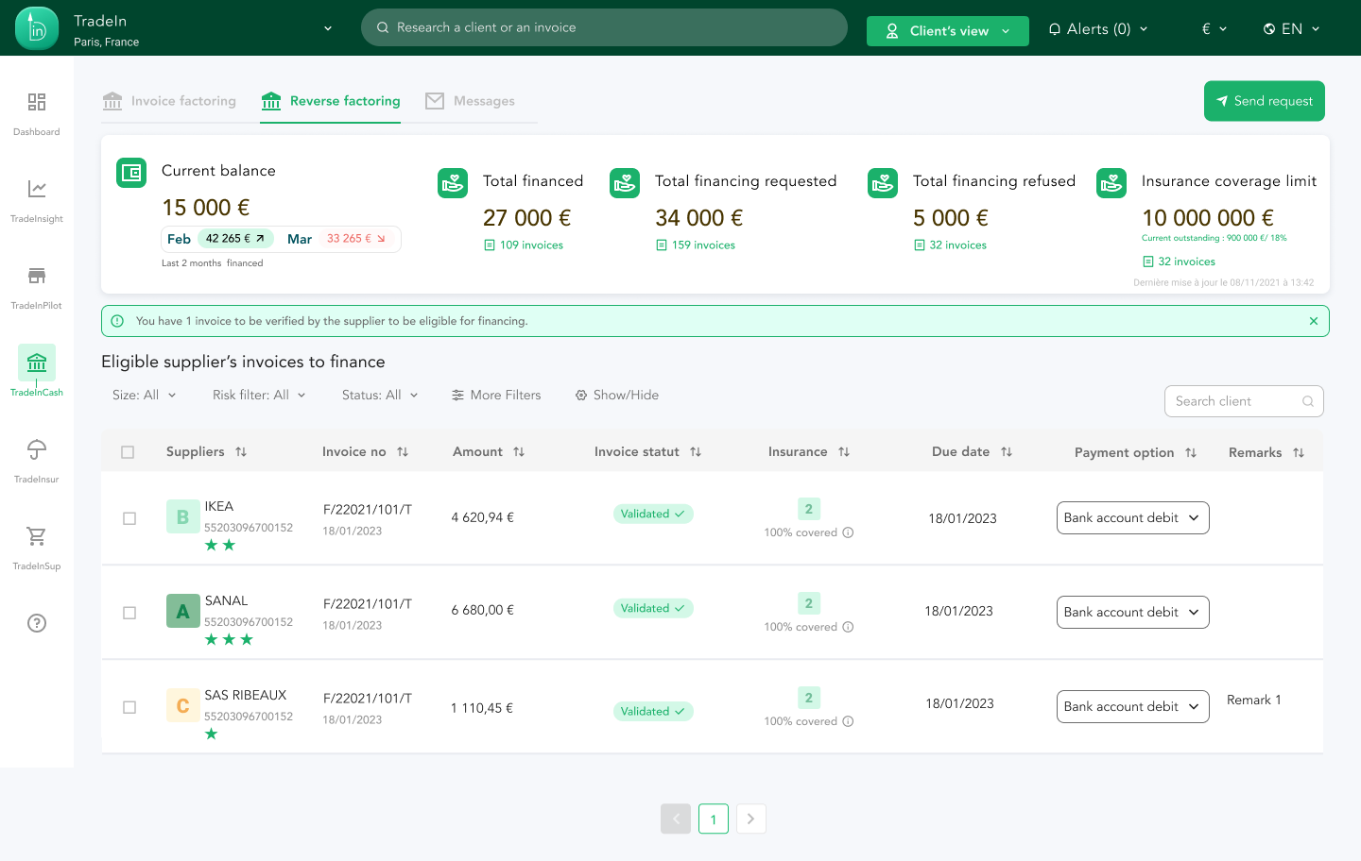Focus the Search client field

tap(1234, 401)
